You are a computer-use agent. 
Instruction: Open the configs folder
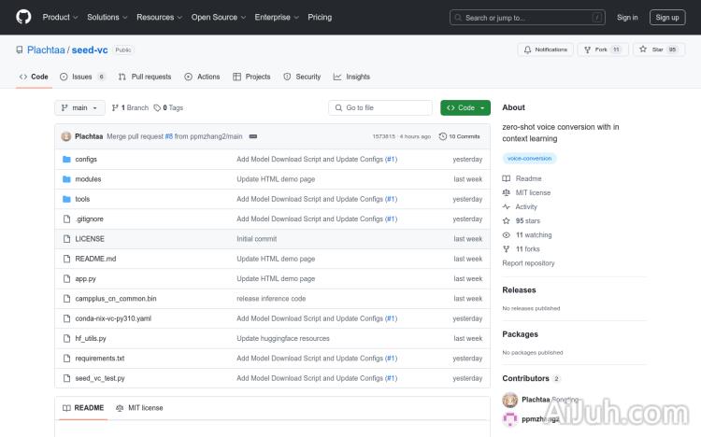pyautogui.click(x=86, y=160)
